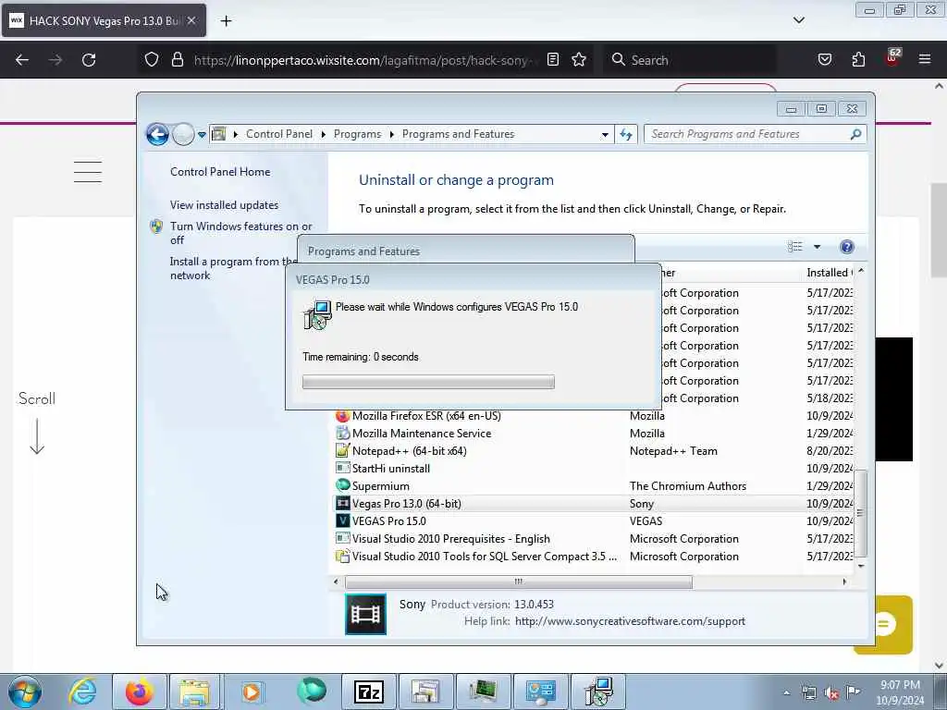Screen dimensions: 947x710
Task: Click the muted volume tray icon
Action: 831,693
